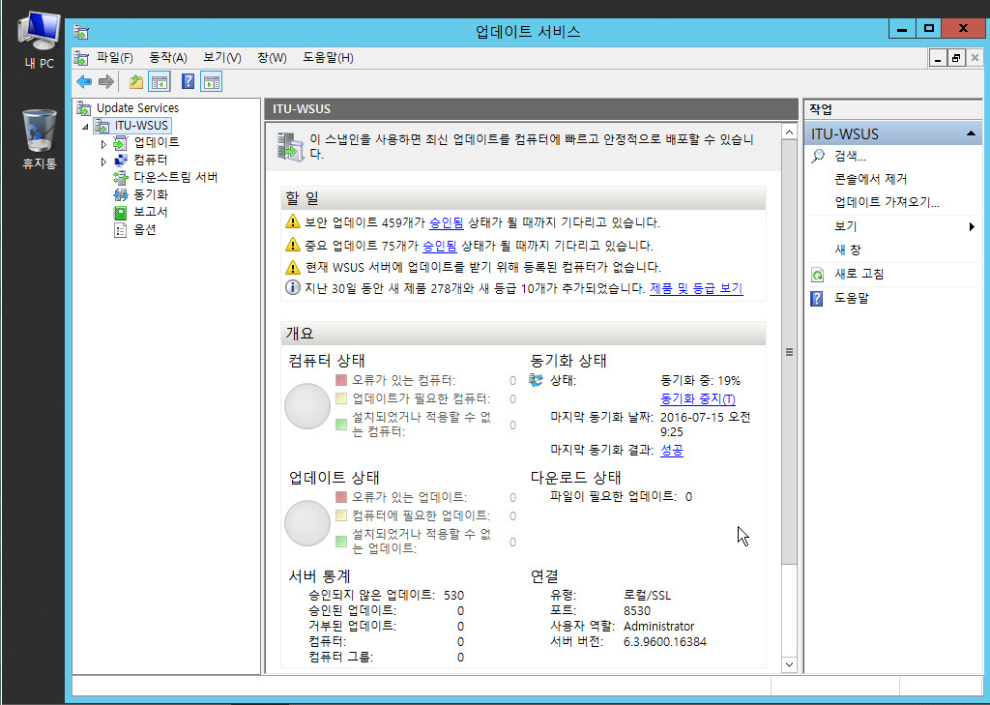Click the scroll down arrow of the overview pane

[789, 665]
